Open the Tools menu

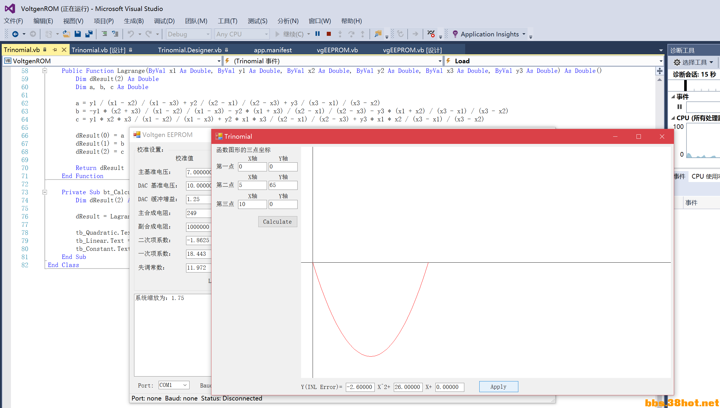[x=227, y=21]
